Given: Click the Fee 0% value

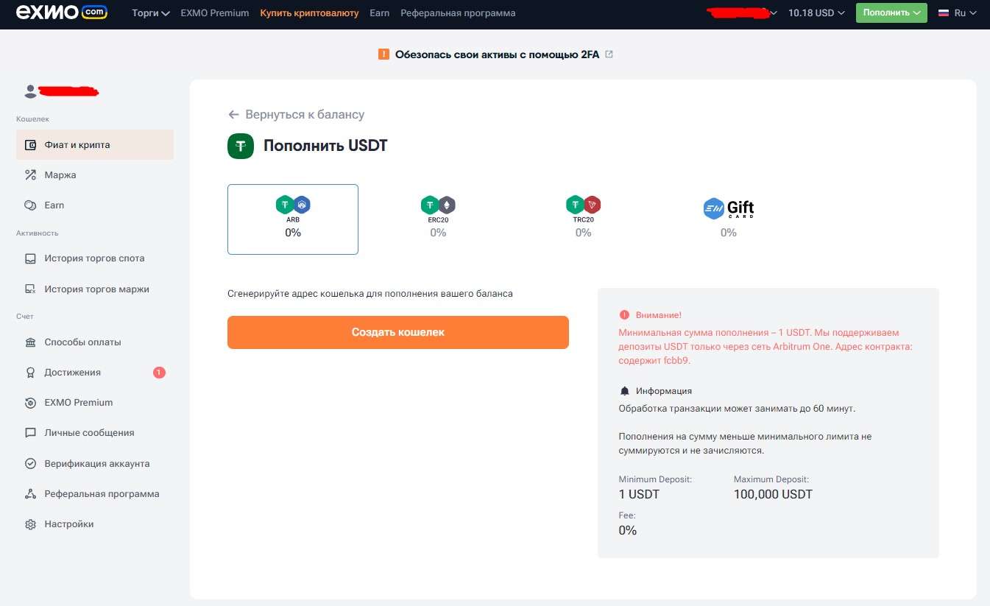Looking at the screenshot, I should click(x=628, y=530).
